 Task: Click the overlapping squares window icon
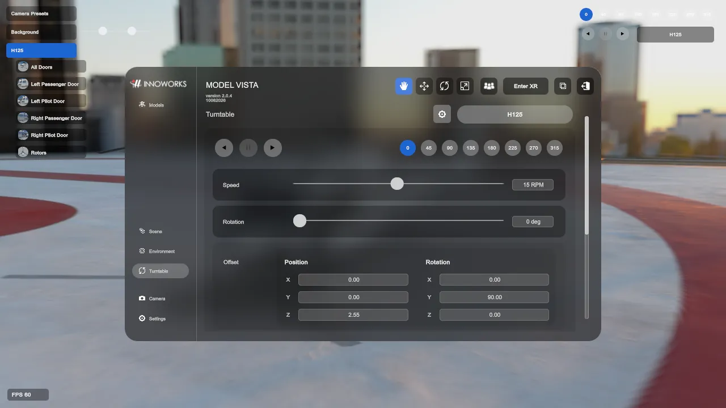click(563, 86)
